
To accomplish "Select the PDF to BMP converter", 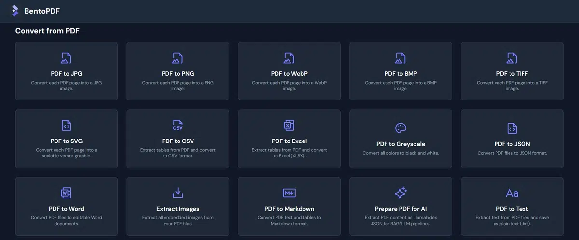I will click(x=400, y=71).
